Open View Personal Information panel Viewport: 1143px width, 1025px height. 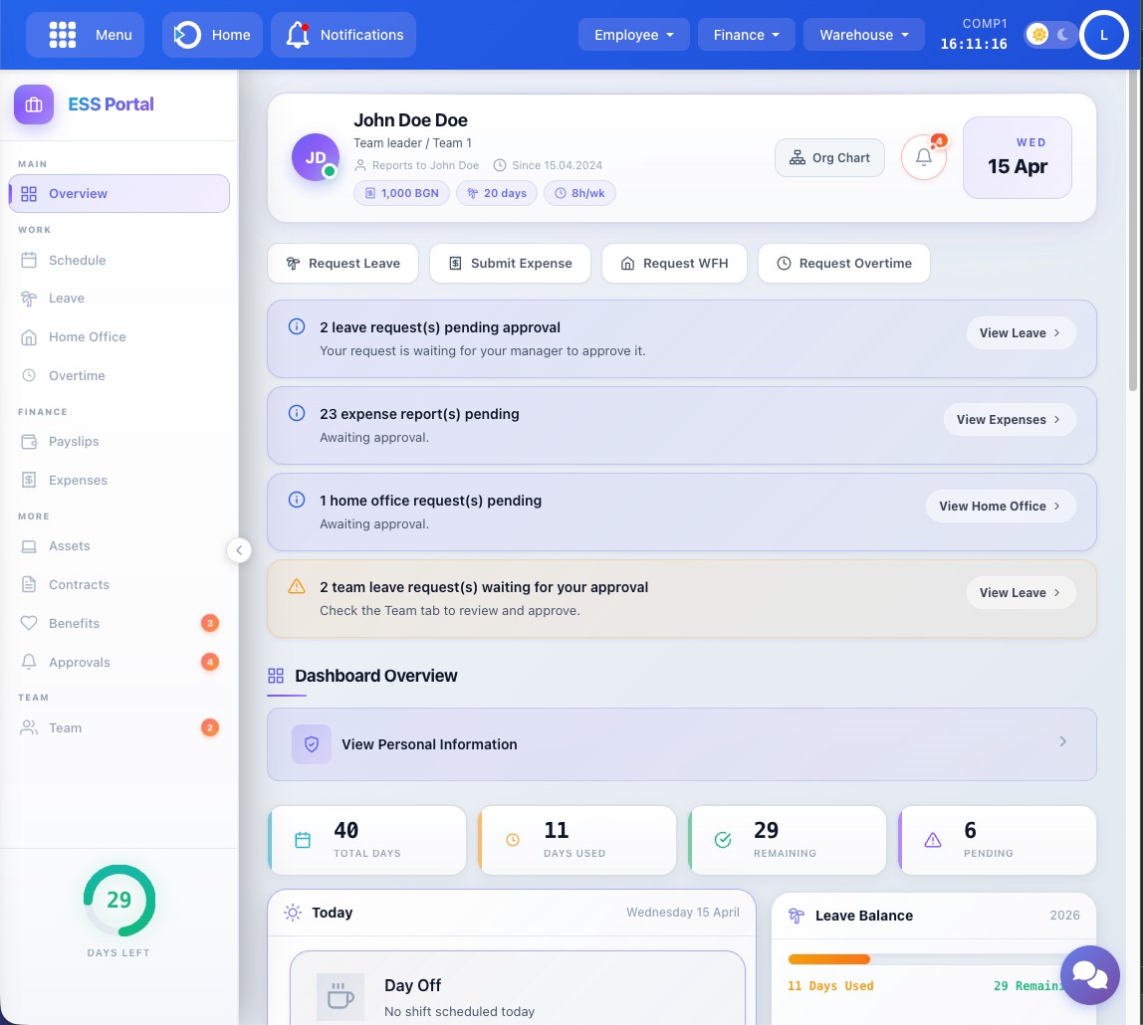point(681,744)
